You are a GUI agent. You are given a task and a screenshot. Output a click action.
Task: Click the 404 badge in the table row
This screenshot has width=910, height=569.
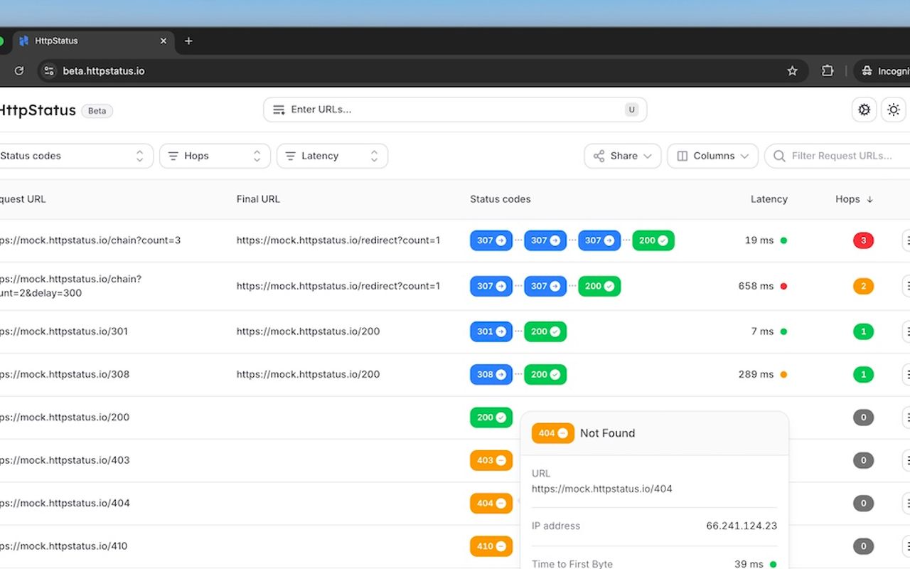pos(491,503)
